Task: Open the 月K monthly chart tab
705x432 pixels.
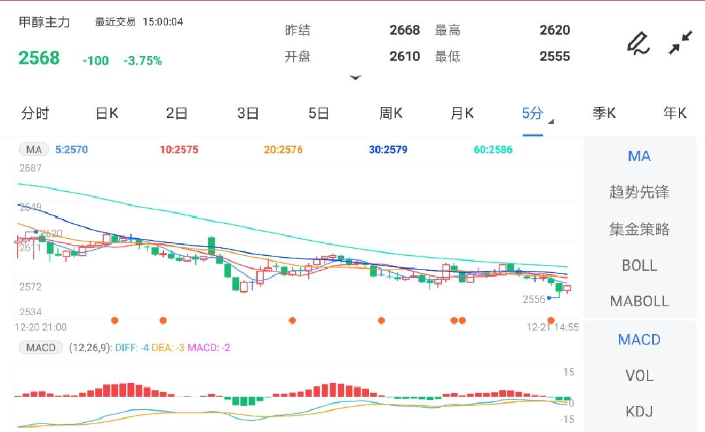Action: coord(461,113)
